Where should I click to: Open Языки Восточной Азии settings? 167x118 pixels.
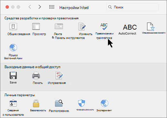click(x=13, y=48)
